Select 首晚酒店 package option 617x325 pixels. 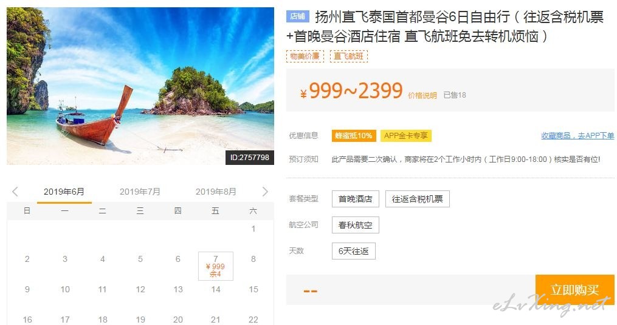[356, 199]
